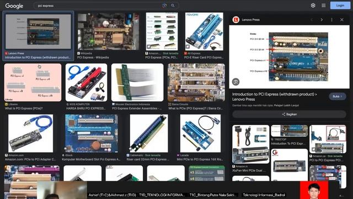The height and width of the screenshot is (199, 353).
Task: Open iStock blue motherboard slot thumbnail
Action: (x=92, y=133)
